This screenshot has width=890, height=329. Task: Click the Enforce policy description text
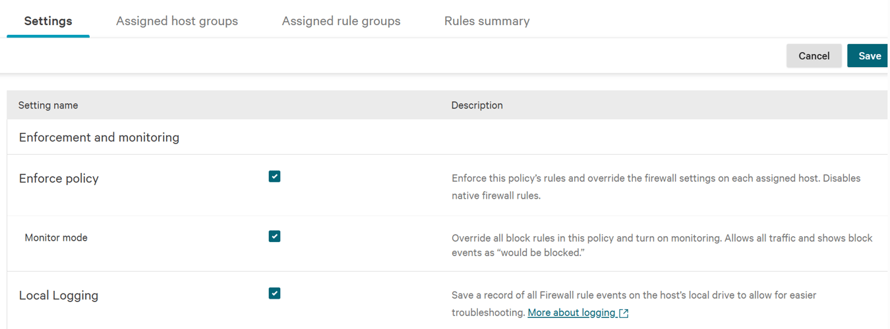tap(656, 187)
